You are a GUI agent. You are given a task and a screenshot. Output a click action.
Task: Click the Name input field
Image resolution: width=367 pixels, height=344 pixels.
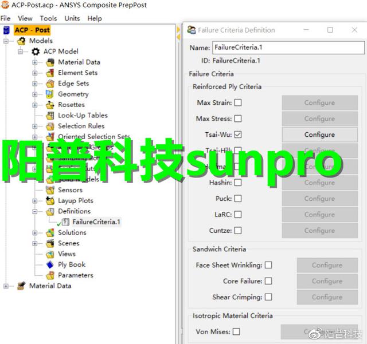(288, 48)
